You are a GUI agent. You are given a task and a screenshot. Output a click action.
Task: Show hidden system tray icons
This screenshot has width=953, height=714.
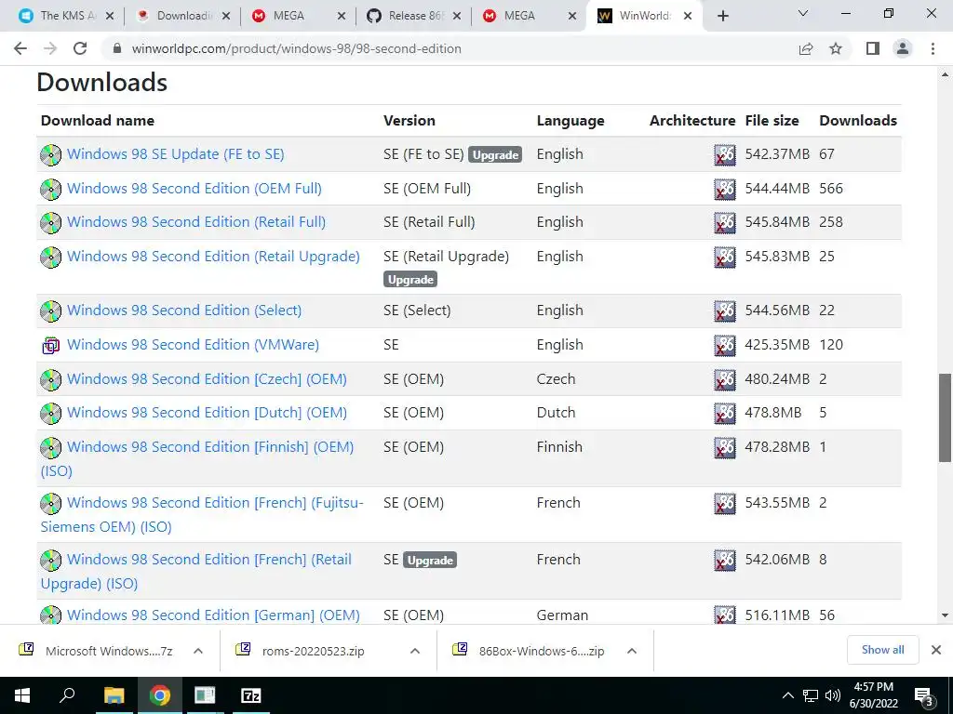click(x=787, y=695)
